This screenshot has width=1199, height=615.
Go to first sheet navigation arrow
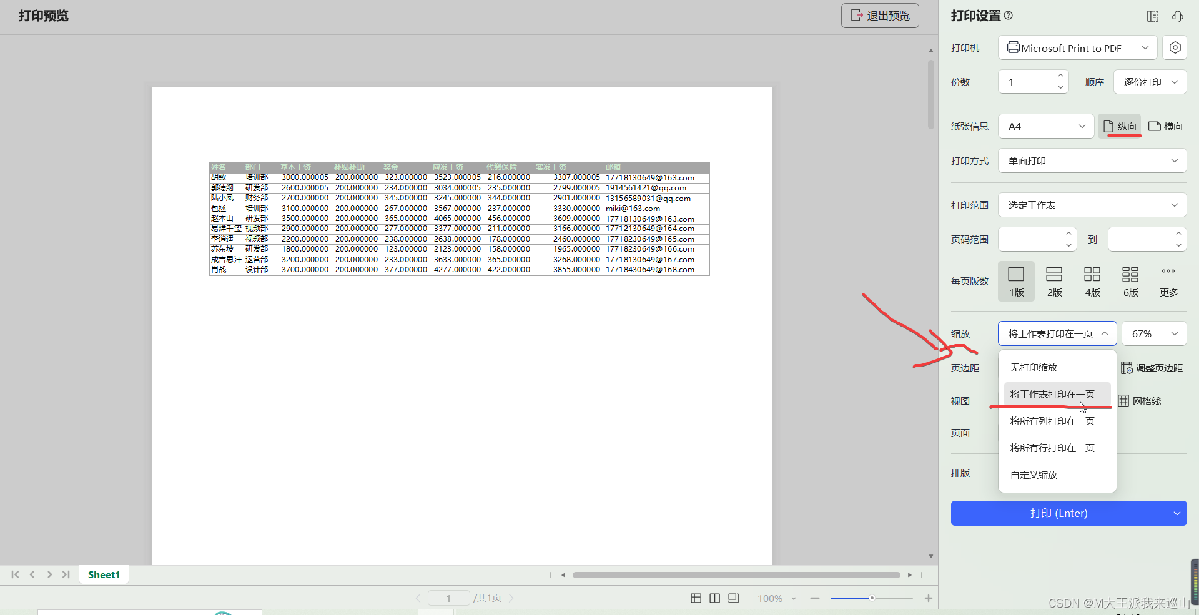click(15, 574)
